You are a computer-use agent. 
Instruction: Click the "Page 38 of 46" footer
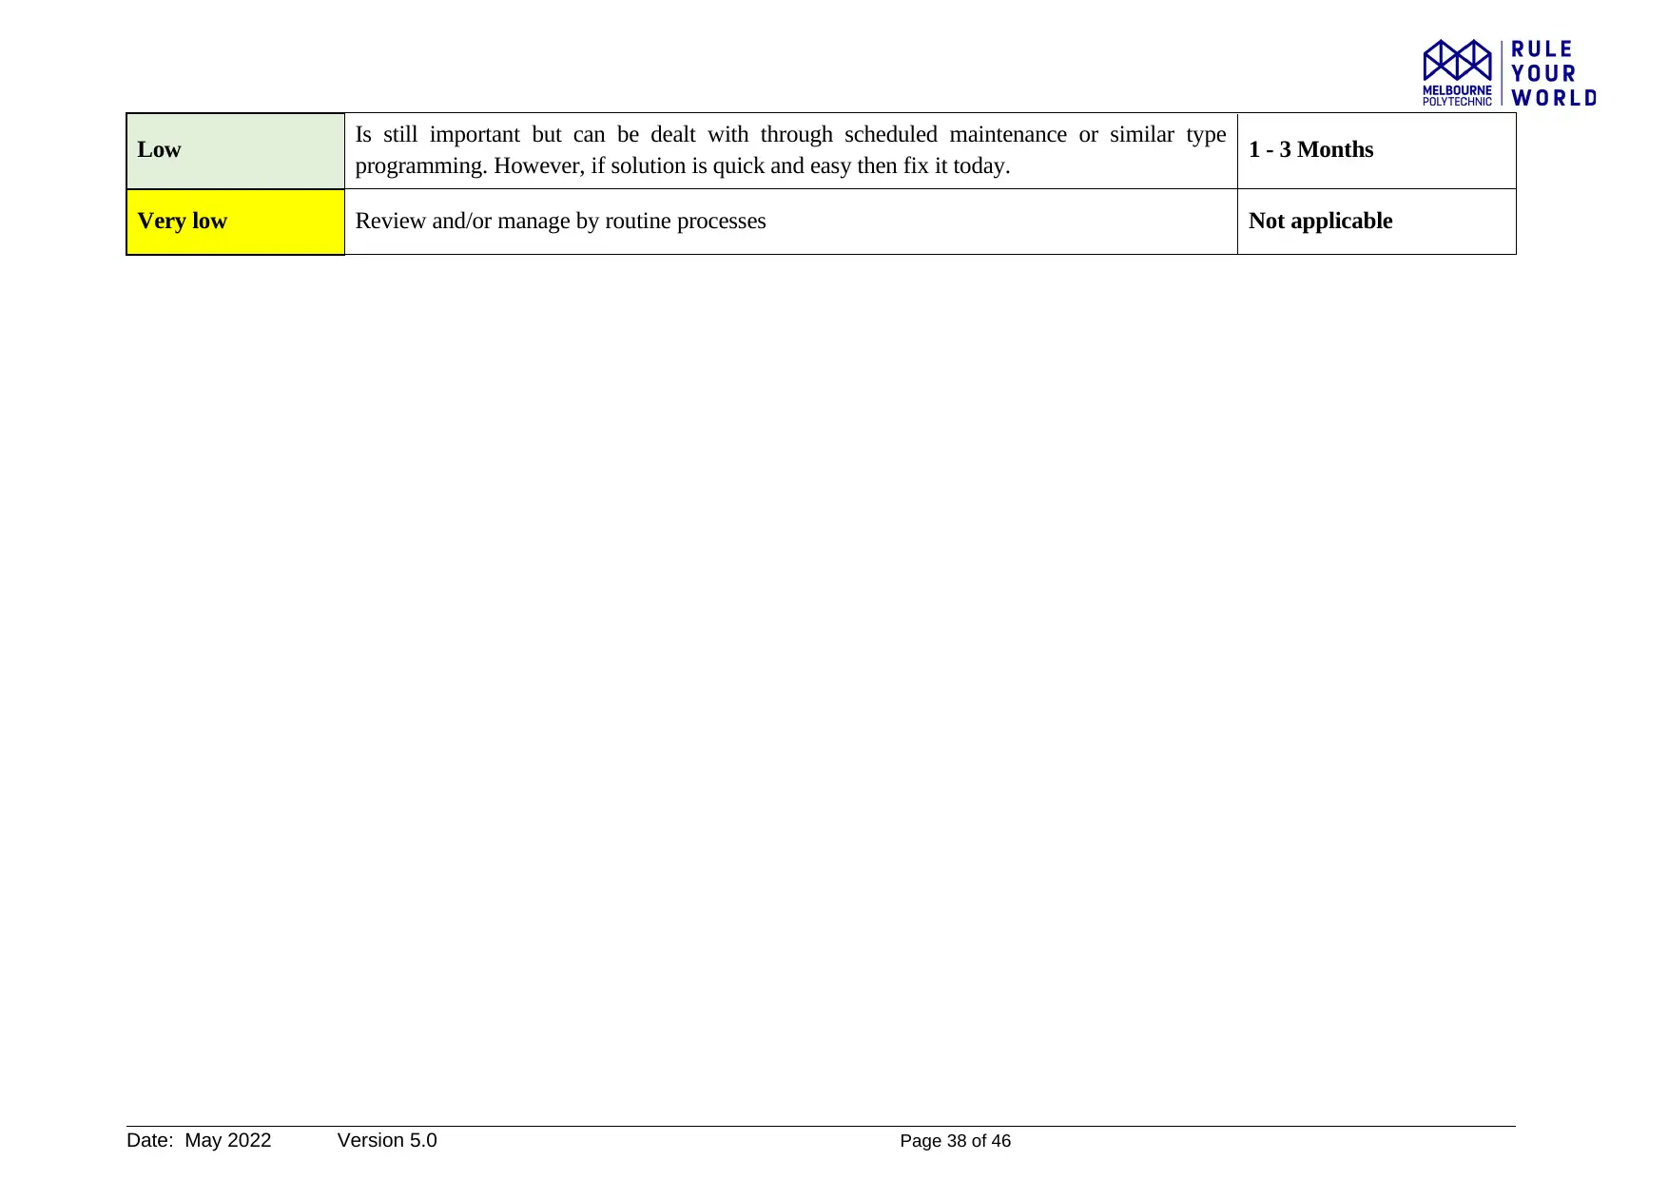[x=955, y=1141]
